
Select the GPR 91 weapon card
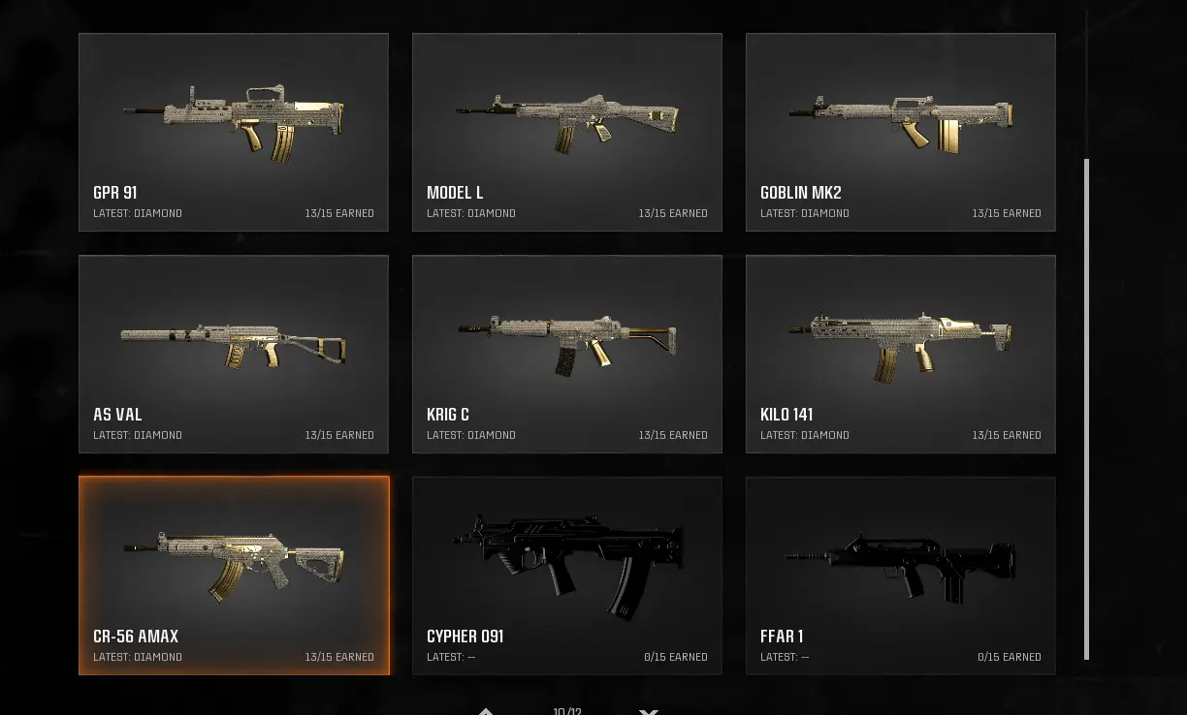point(234,133)
